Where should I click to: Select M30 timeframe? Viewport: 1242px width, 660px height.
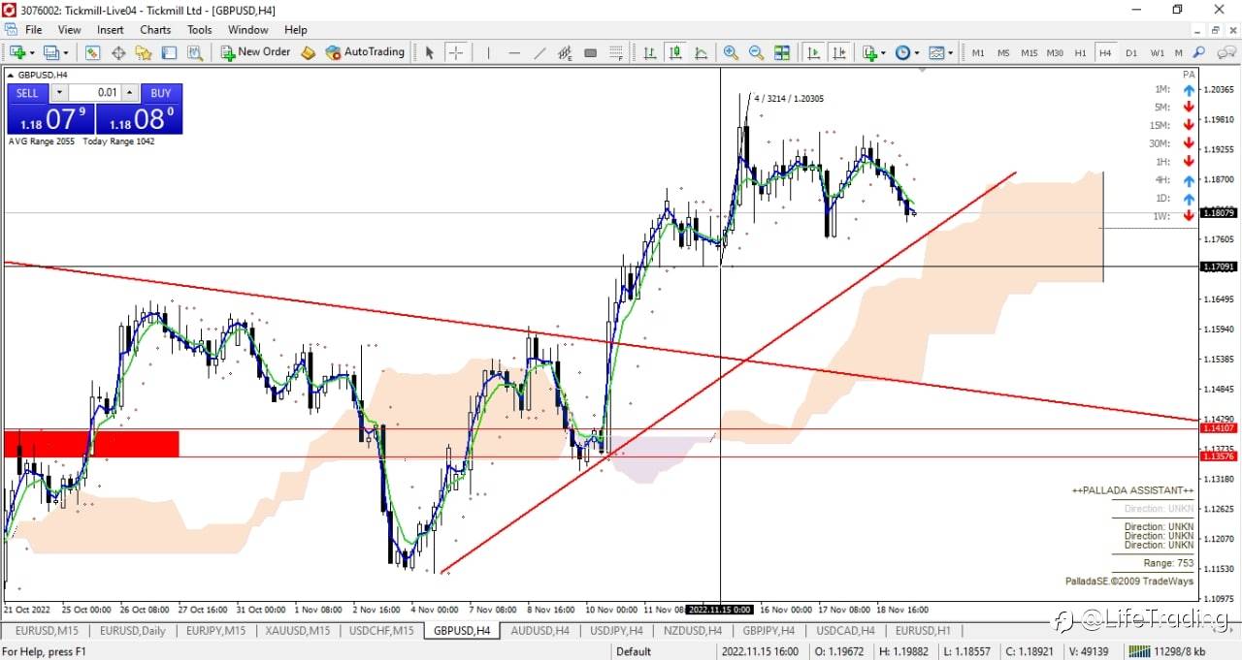click(x=1055, y=52)
